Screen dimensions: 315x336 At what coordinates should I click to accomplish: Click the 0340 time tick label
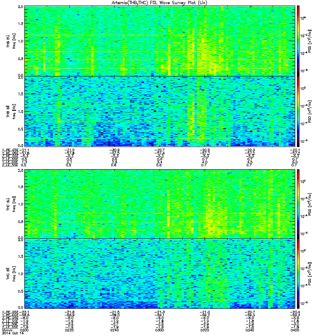[x=249, y=330]
